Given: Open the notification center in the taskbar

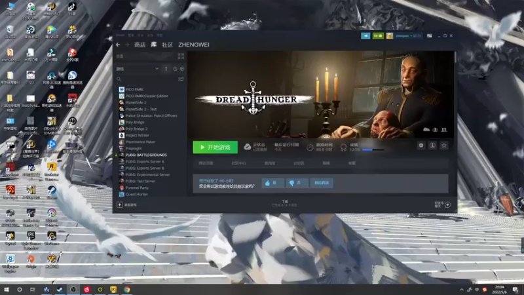Looking at the screenshot, I should [x=515, y=290].
